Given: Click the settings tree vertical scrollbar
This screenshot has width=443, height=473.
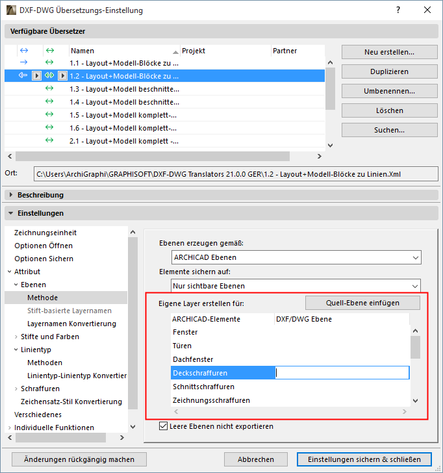Looking at the screenshot, I should pyautogui.click(x=133, y=324).
